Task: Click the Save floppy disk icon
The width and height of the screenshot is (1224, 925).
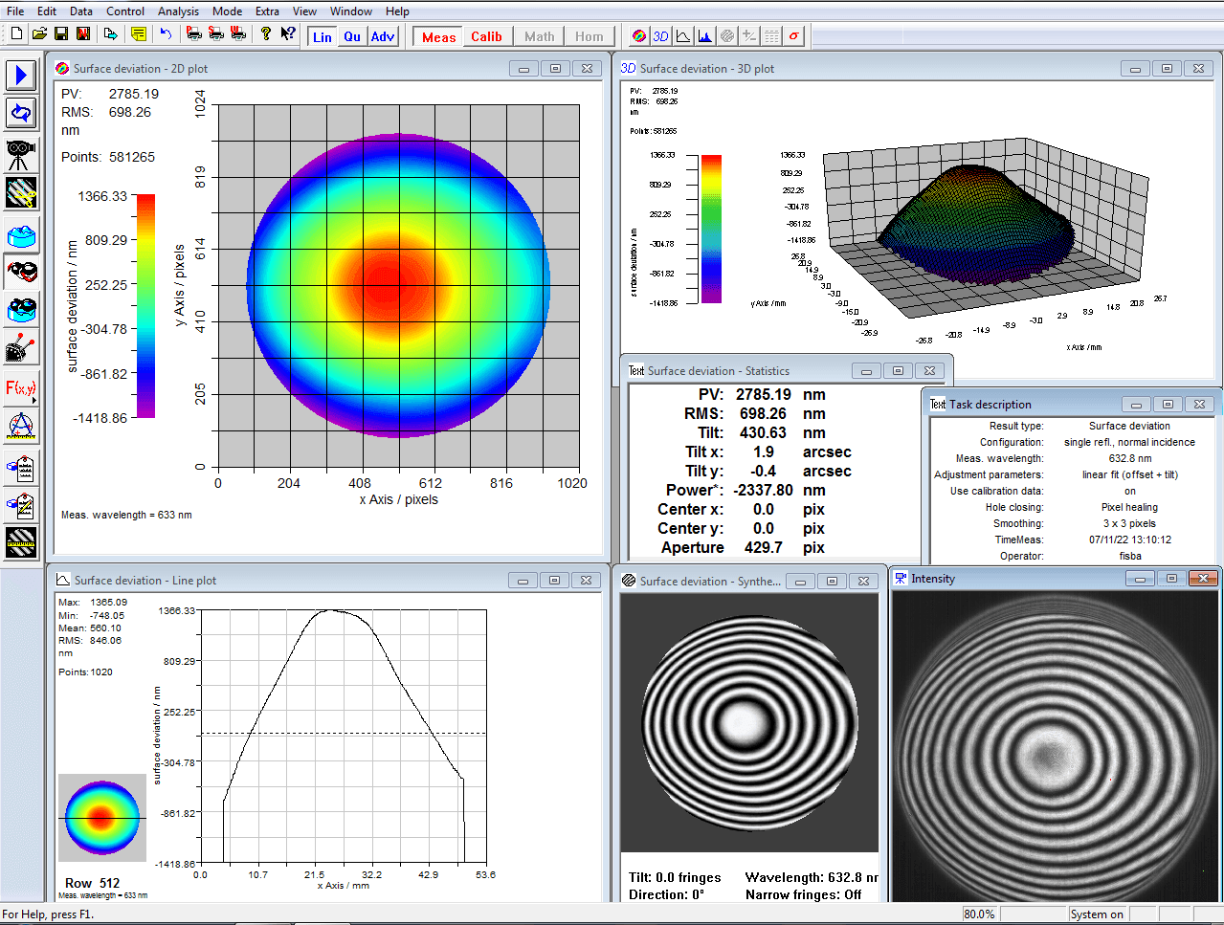Action: click(x=61, y=34)
